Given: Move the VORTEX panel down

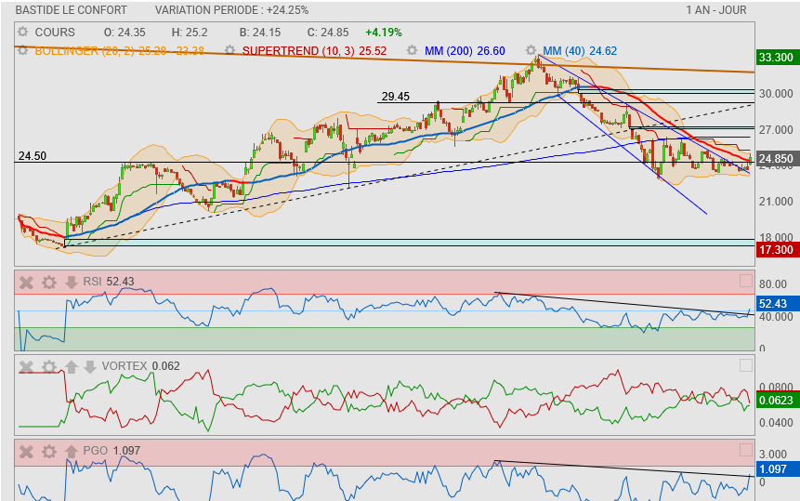Looking at the screenshot, I should point(89,366).
